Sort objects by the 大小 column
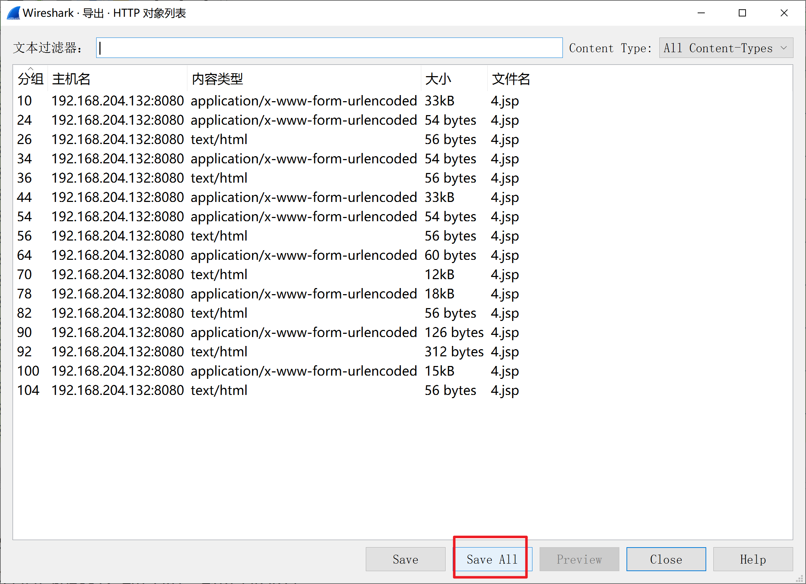The height and width of the screenshot is (584, 806). [x=438, y=79]
